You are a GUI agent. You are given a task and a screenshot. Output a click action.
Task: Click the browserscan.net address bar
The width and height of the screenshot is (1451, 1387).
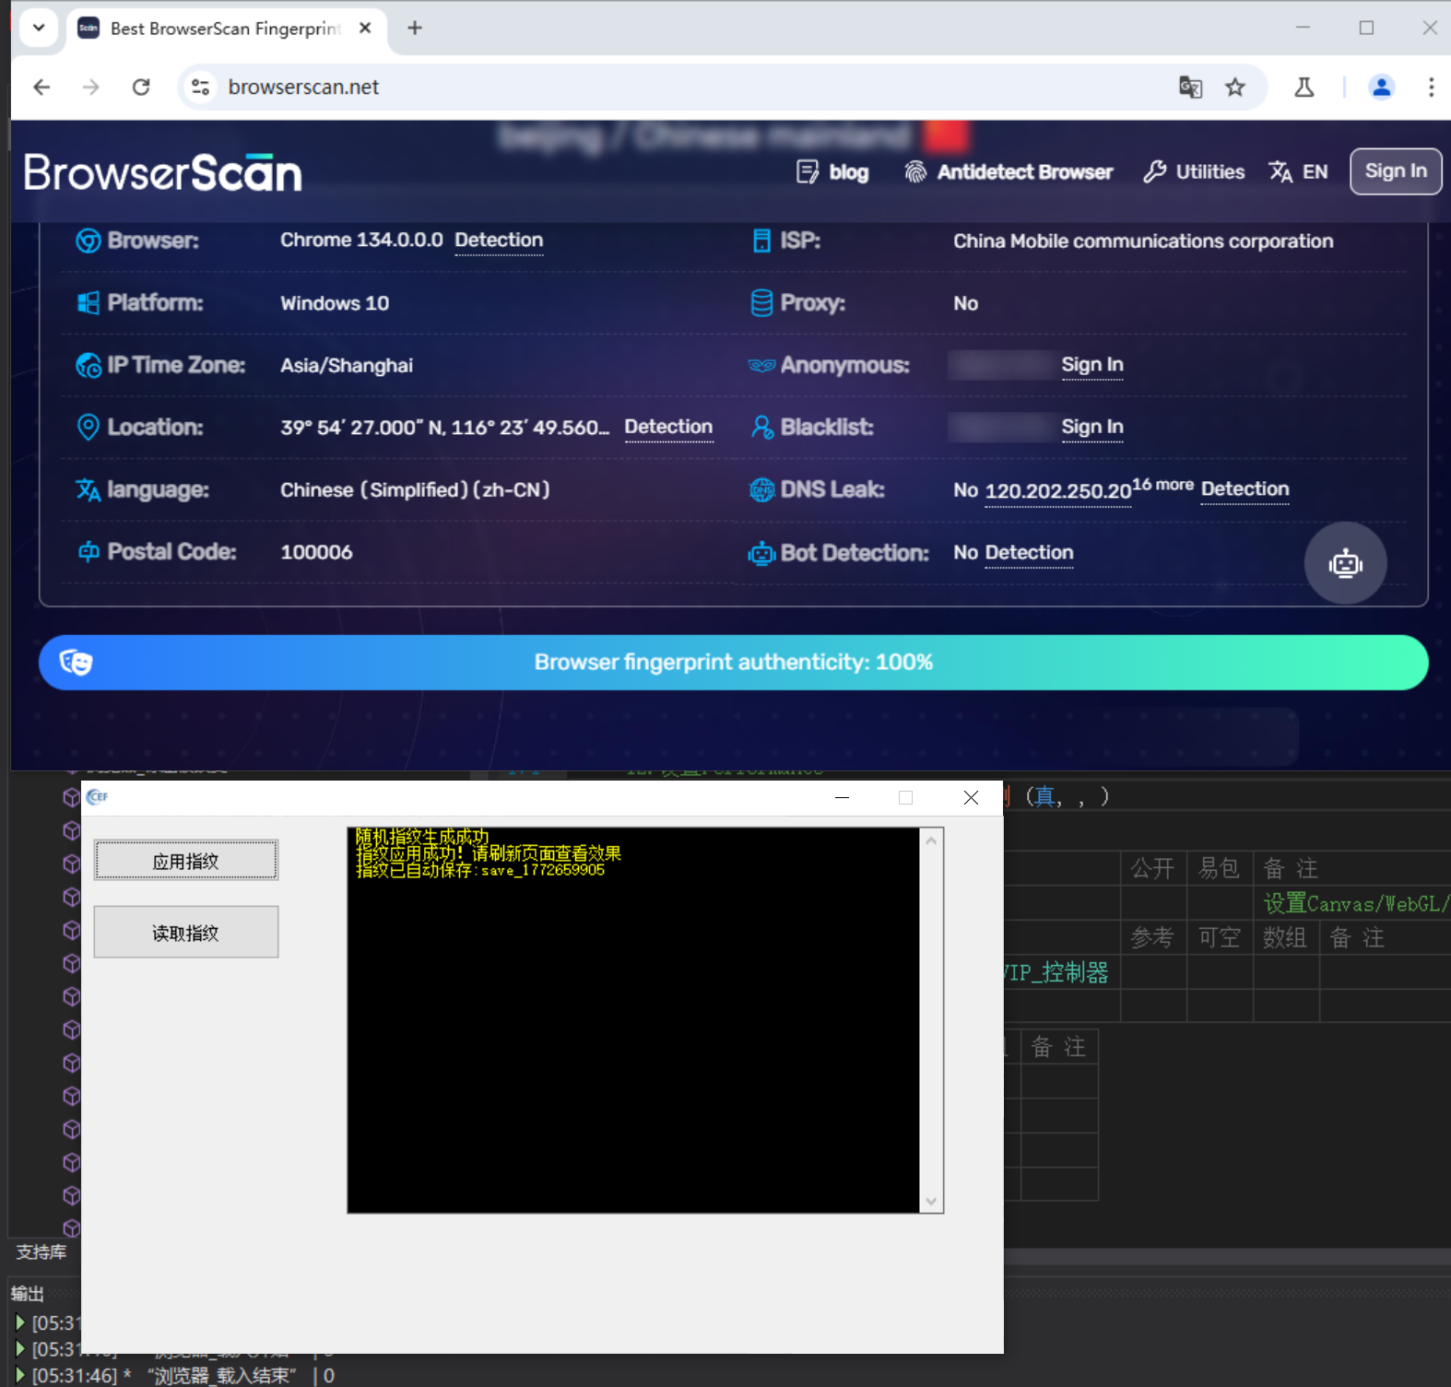(x=645, y=88)
